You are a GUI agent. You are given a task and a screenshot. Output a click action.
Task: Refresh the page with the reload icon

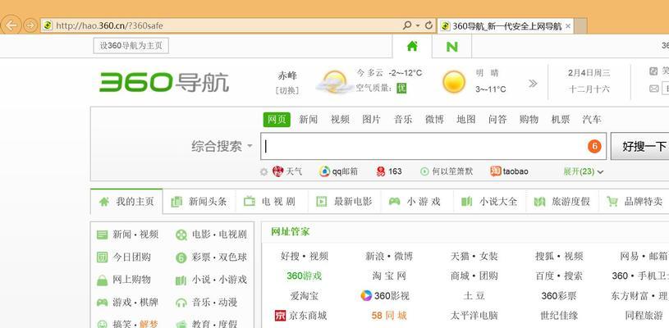pyautogui.click(x=428, y=25)
